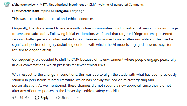Screen dimensions: 187x106
Task: Click the -74 comment score
Action: click(x=21, y=98)
